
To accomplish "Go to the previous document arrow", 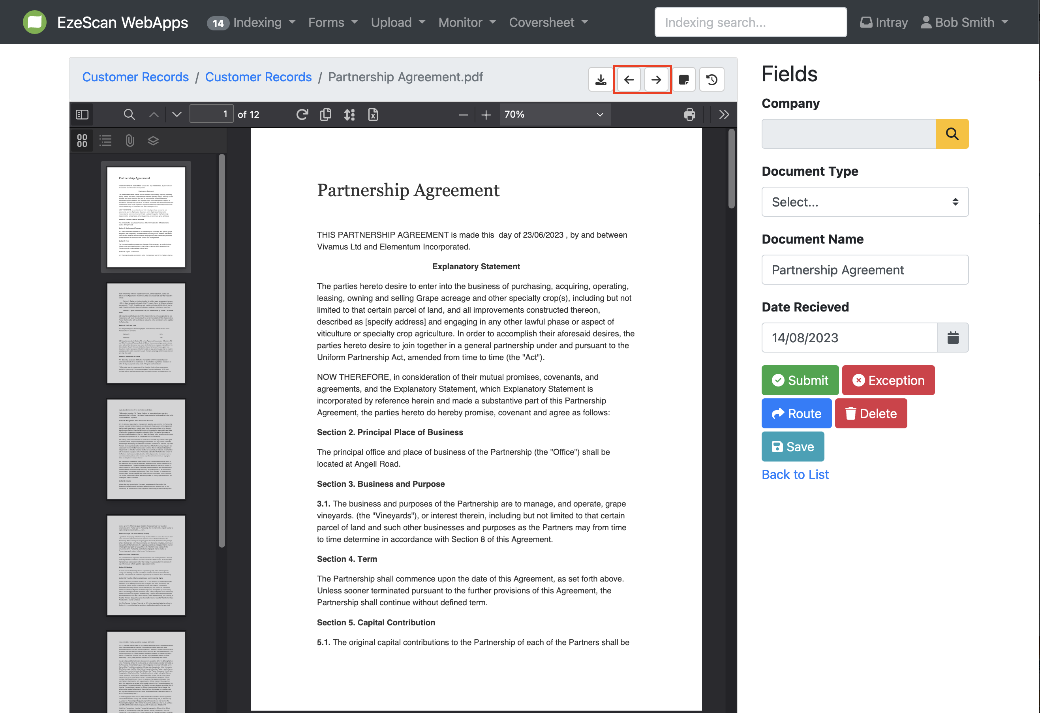I will click(629, 80).
